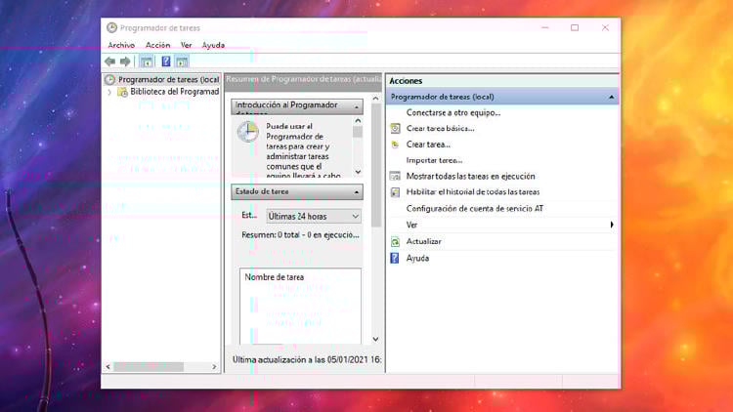Collapse the Introducción al Programador section

[x=356, y=105]
